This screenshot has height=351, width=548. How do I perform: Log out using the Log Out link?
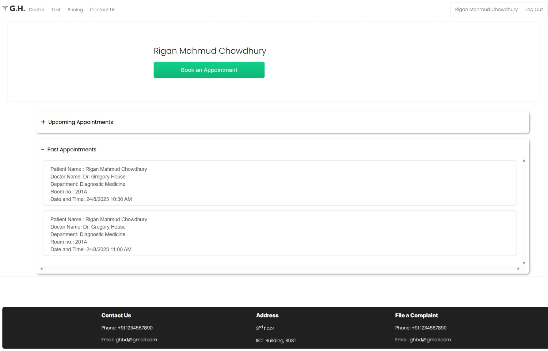click(x=534, y=9)
